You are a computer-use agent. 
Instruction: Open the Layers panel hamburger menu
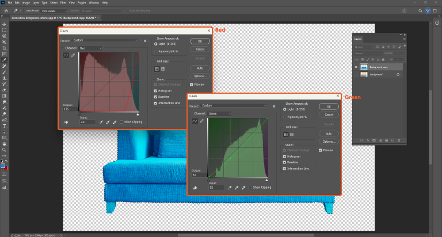tap(404, 39)
